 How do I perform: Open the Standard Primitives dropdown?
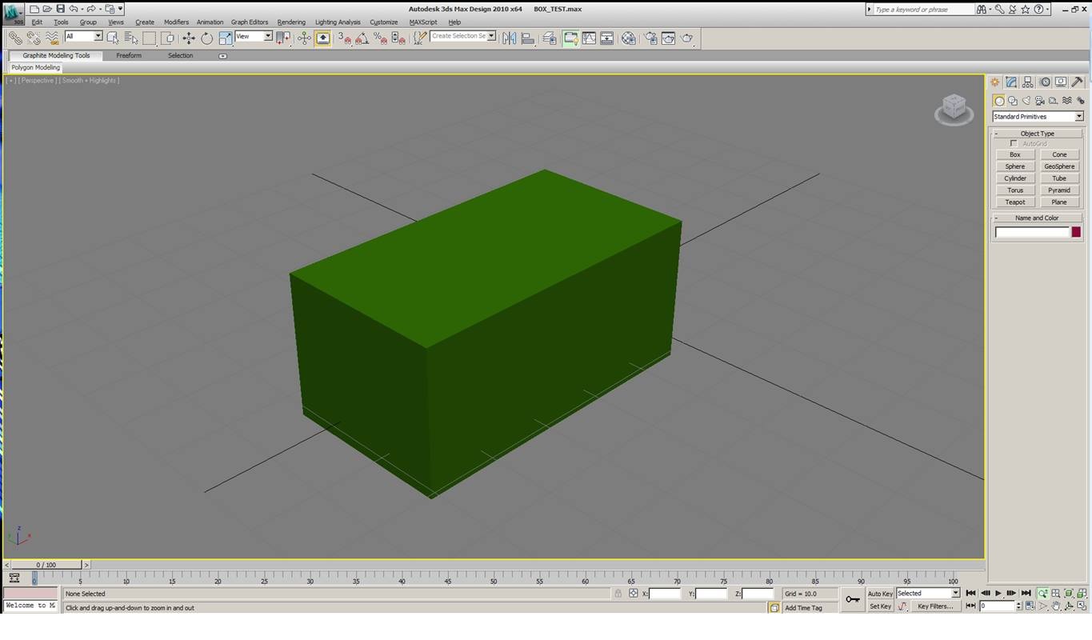1038,117
